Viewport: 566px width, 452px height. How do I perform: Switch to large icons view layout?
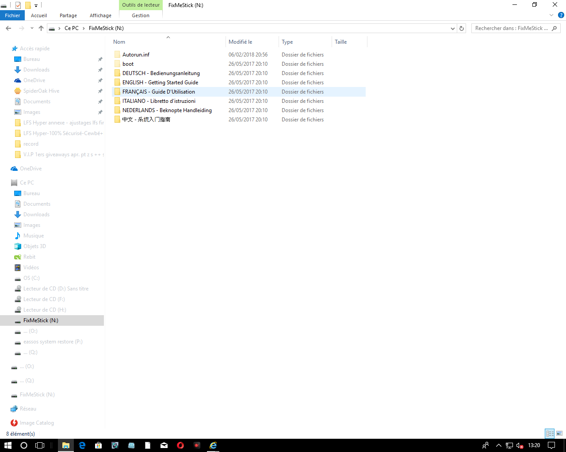[x=559, y=433]
